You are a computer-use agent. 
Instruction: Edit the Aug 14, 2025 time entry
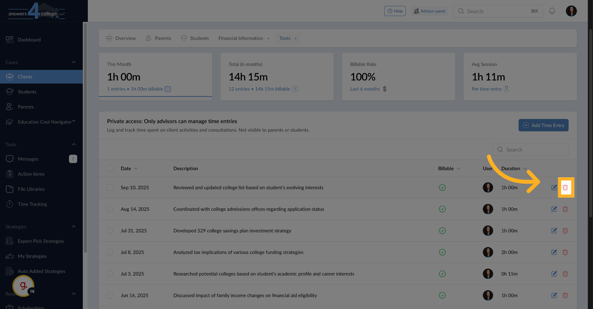pyautogui.click(x=554, y=209)
